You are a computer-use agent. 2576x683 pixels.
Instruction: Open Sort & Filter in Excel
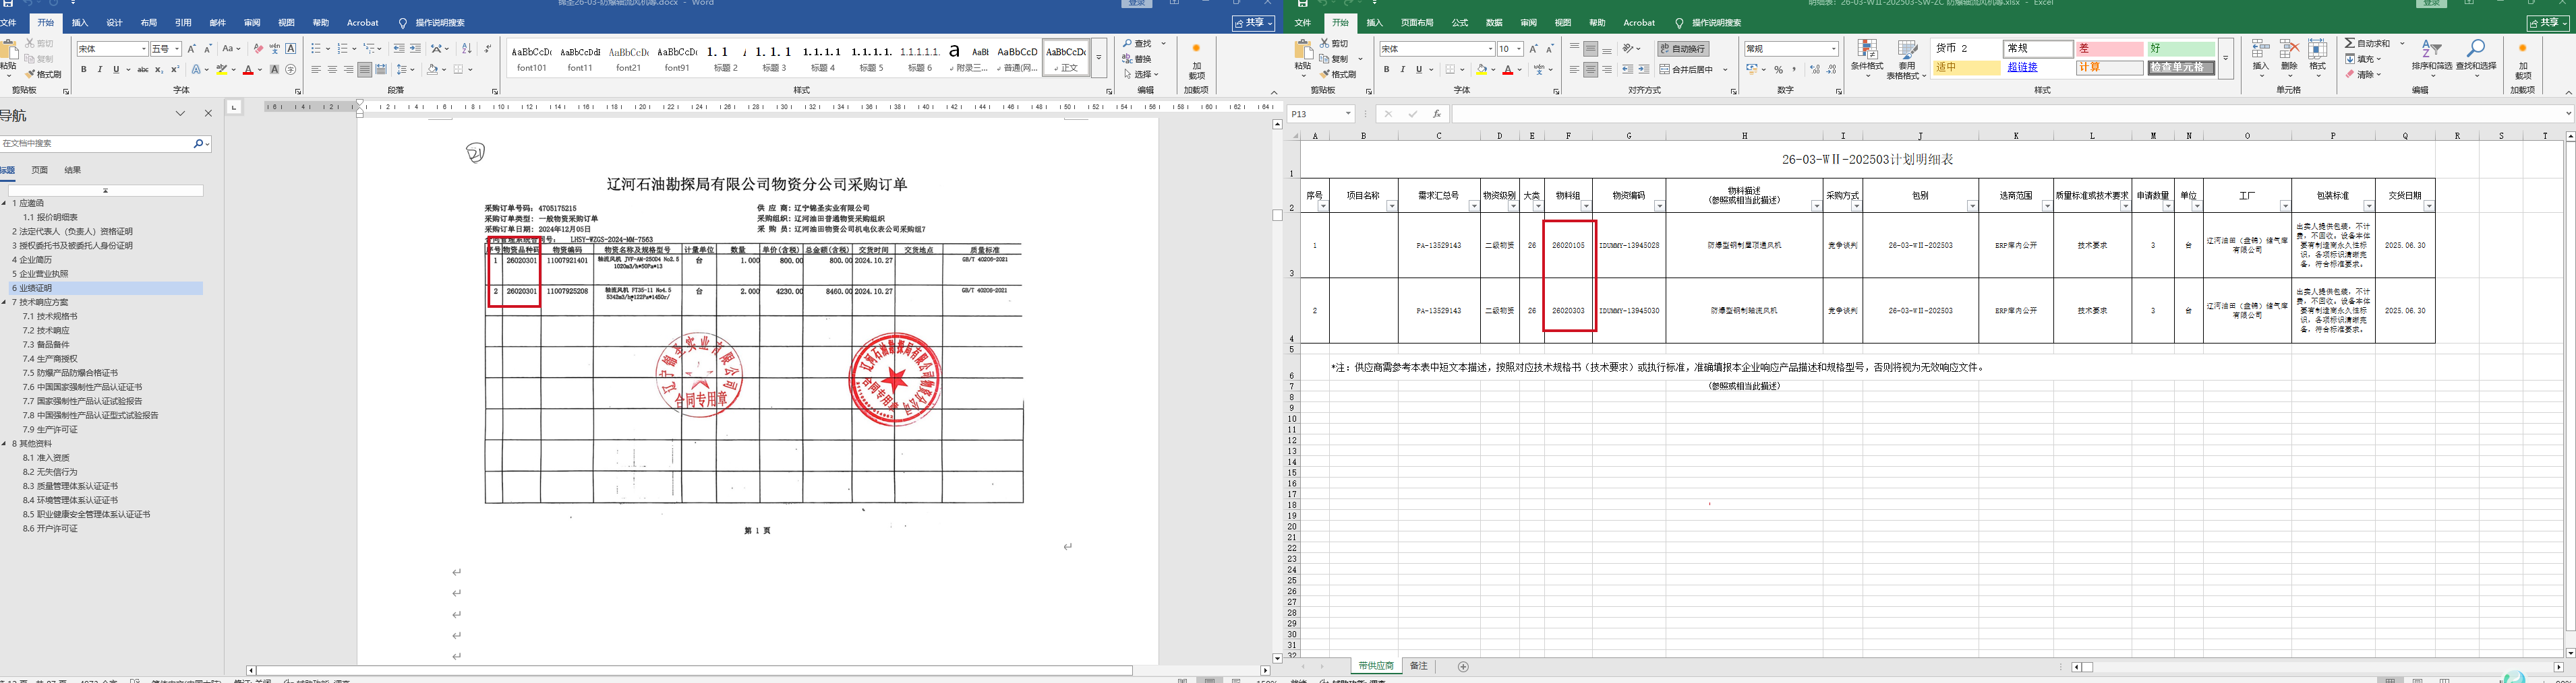(x=2432, y=57)
